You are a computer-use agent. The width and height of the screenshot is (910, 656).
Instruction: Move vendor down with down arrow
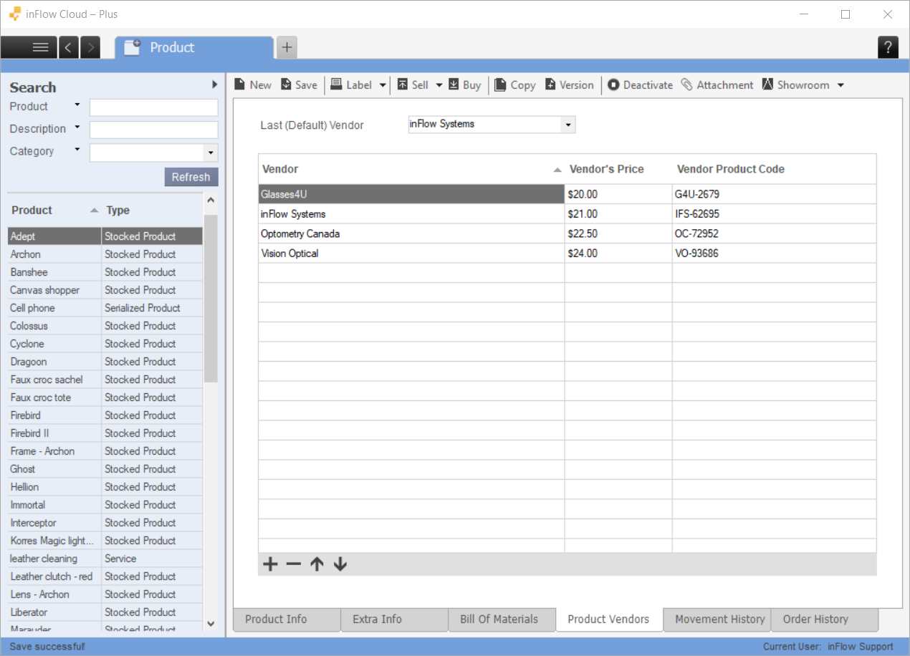tap(340, 564)
